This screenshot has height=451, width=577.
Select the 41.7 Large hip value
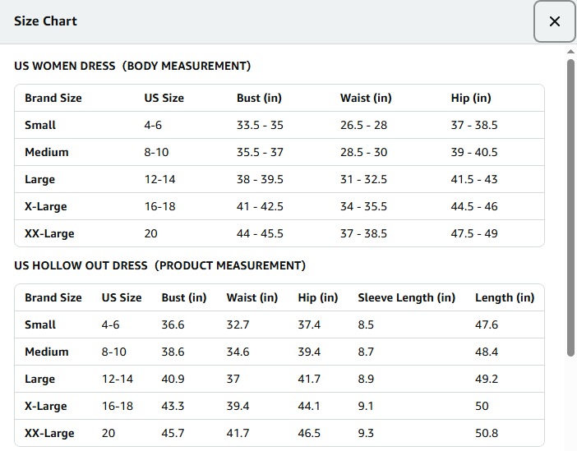pyautogui.click(x=309, y=379)
